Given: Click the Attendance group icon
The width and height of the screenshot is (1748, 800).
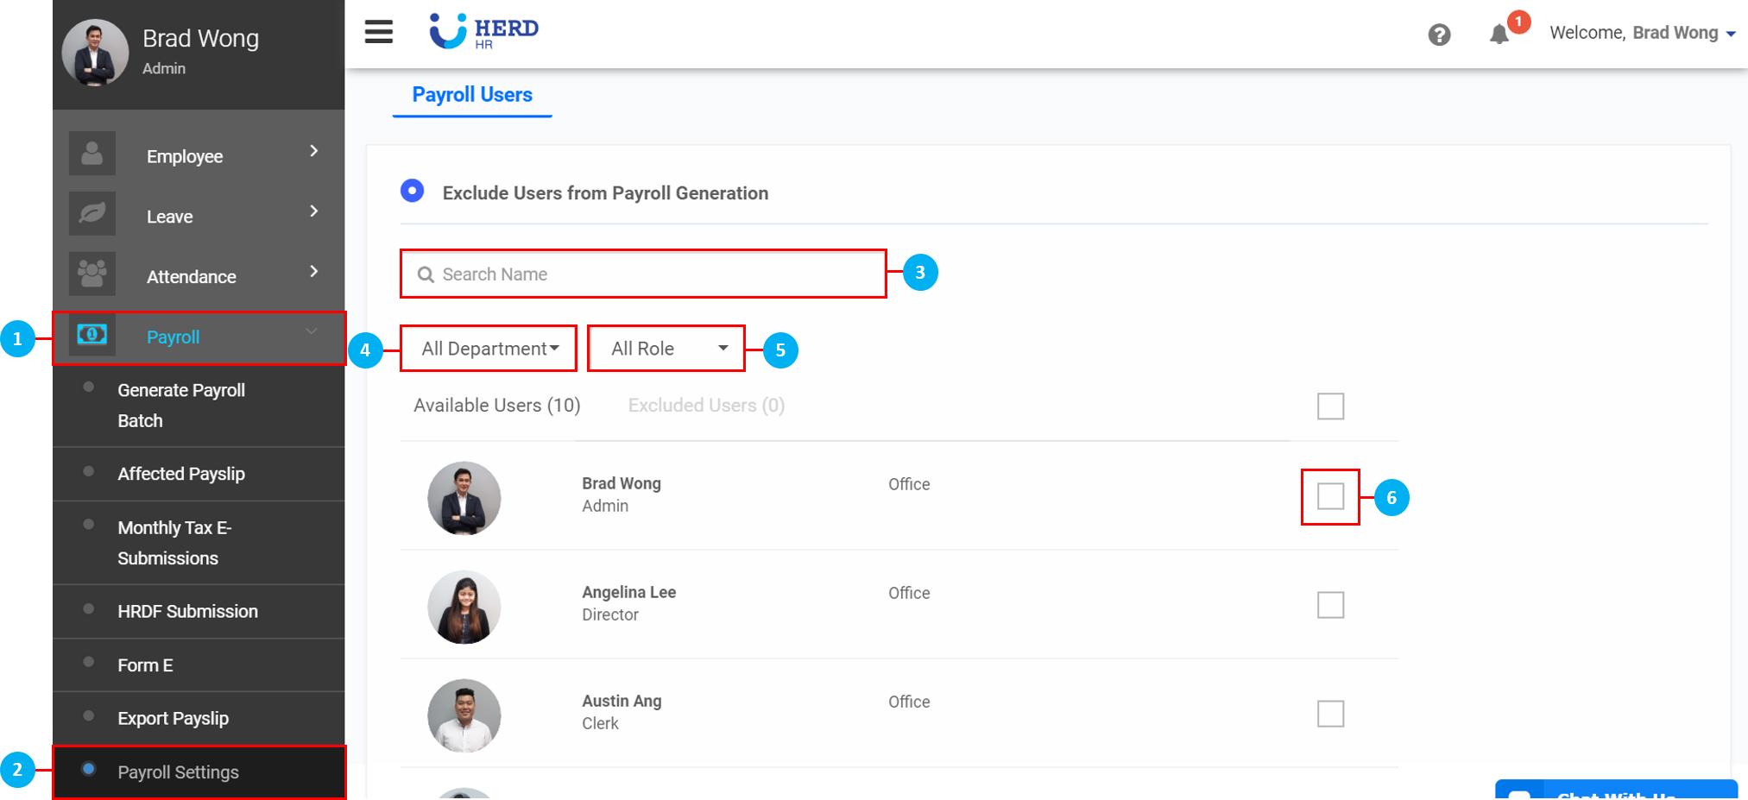Looking at the screenshot, I should 92,274.
